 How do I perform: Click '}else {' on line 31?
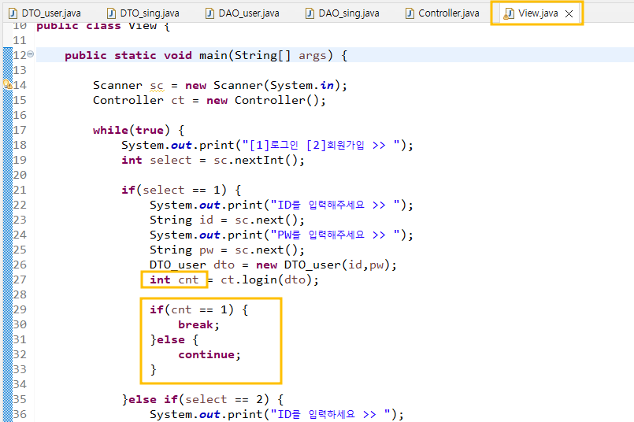coord(174,339)
